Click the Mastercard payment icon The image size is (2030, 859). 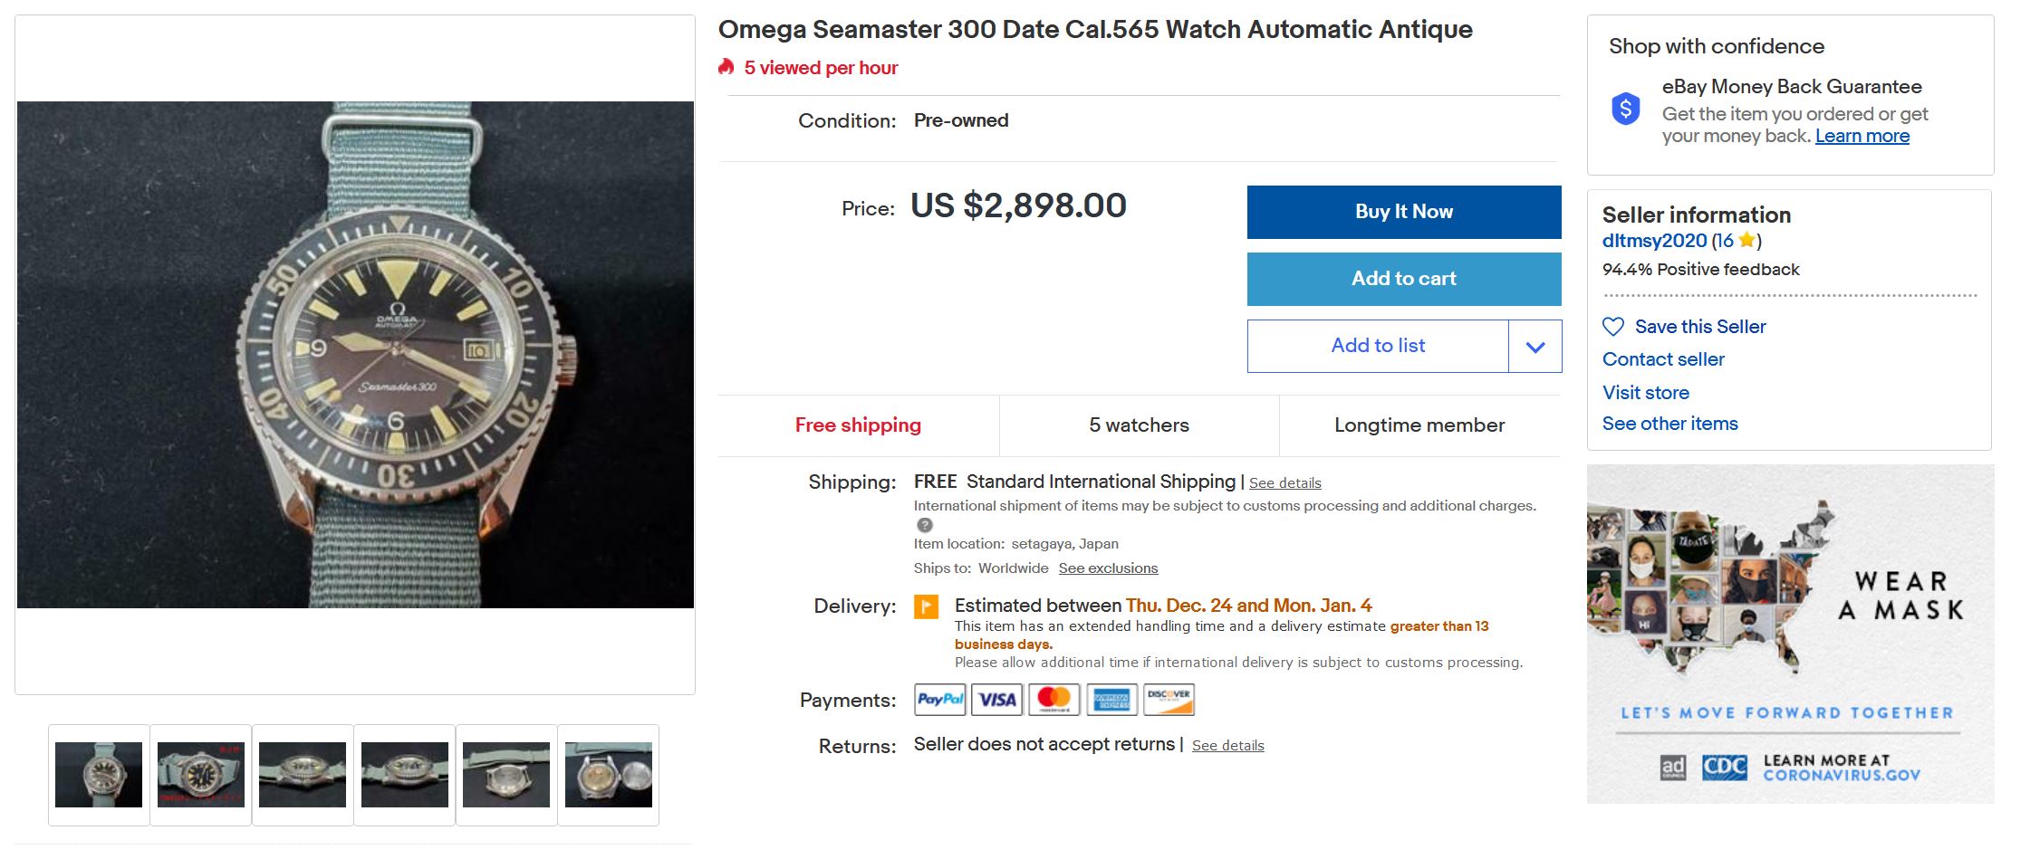tap(1053, 700)
